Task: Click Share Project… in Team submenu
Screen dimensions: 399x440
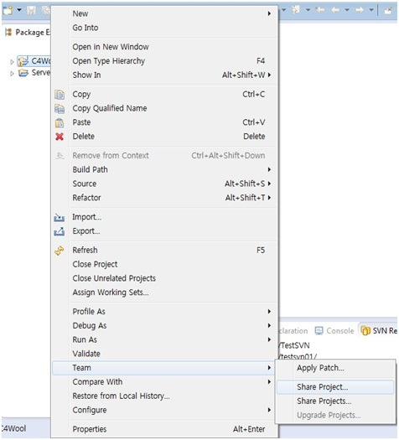Action: click(x=335, y=387)
